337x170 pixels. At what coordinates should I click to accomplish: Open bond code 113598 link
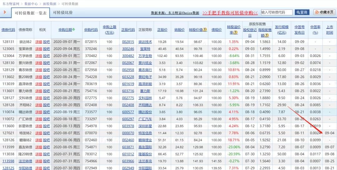(8, 161)
